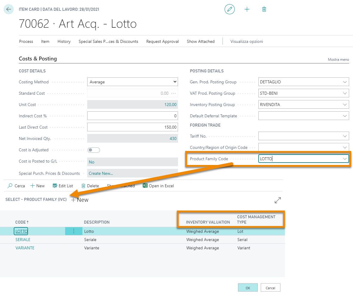This screenshot has width=353, height=296.
Task: Click Delete in the lookup toolbar
Action: click(90, 186)
